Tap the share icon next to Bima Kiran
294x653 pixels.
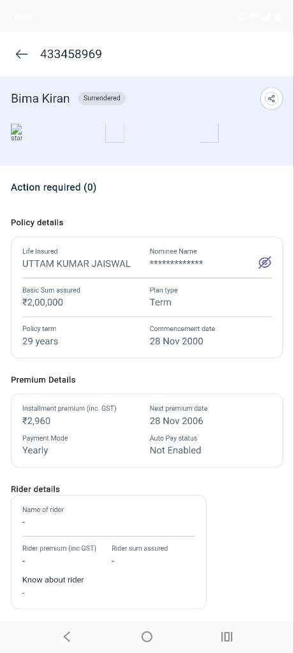(x=272, y=99)
